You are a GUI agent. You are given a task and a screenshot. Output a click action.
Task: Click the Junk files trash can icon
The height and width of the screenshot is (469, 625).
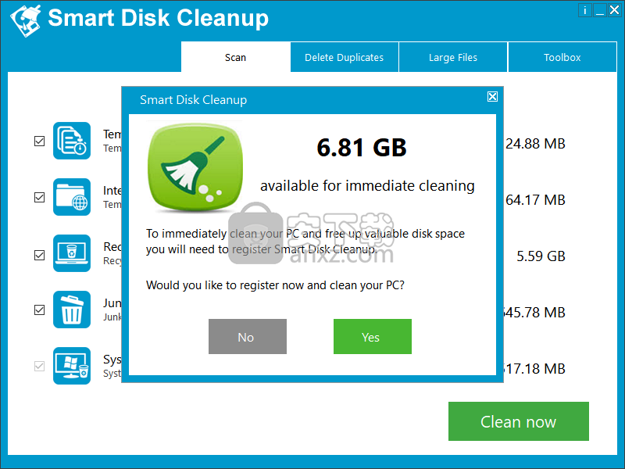click(x=72, y=310)
